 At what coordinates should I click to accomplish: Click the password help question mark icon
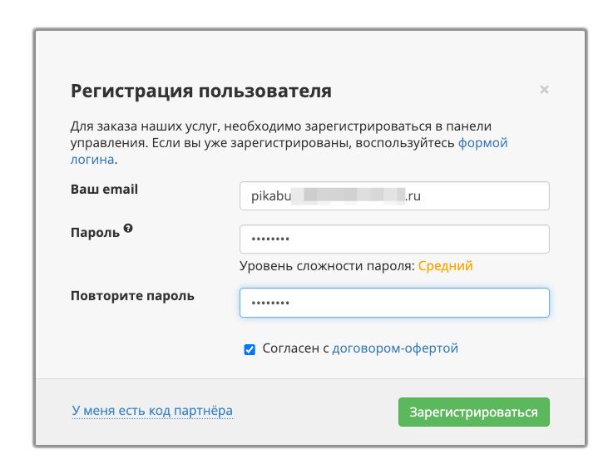point(128,229)
